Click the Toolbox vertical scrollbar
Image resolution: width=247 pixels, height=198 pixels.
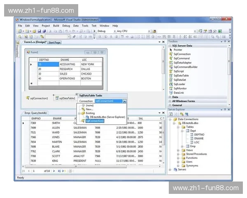point(229,61)
